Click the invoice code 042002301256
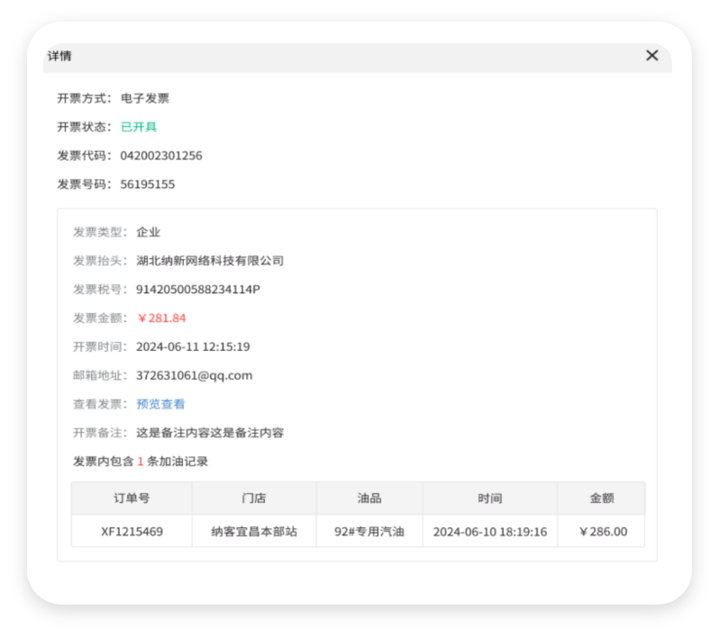 tap(161, 156)
